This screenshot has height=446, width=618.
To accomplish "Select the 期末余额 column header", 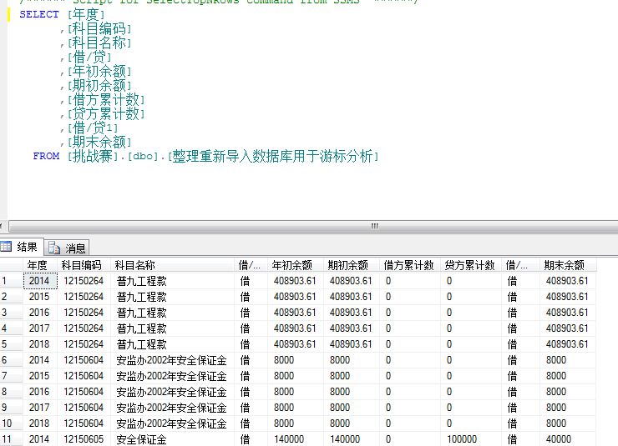I will (568, 265).
